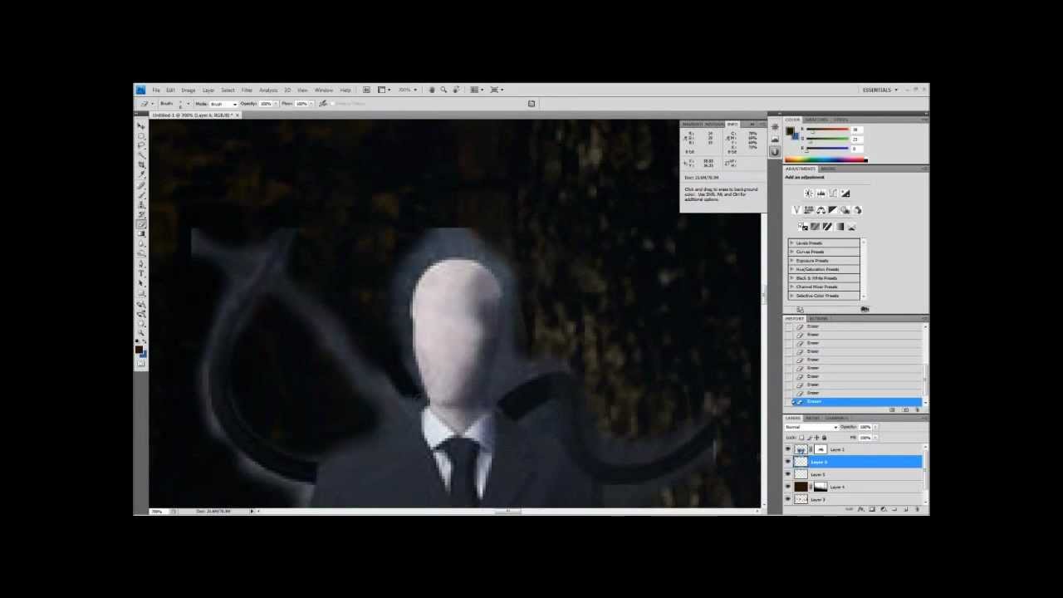This screenshot has width=1063, height=598.
Task: Toggle the airbrush option in options bar
Action: click(323, 104)
